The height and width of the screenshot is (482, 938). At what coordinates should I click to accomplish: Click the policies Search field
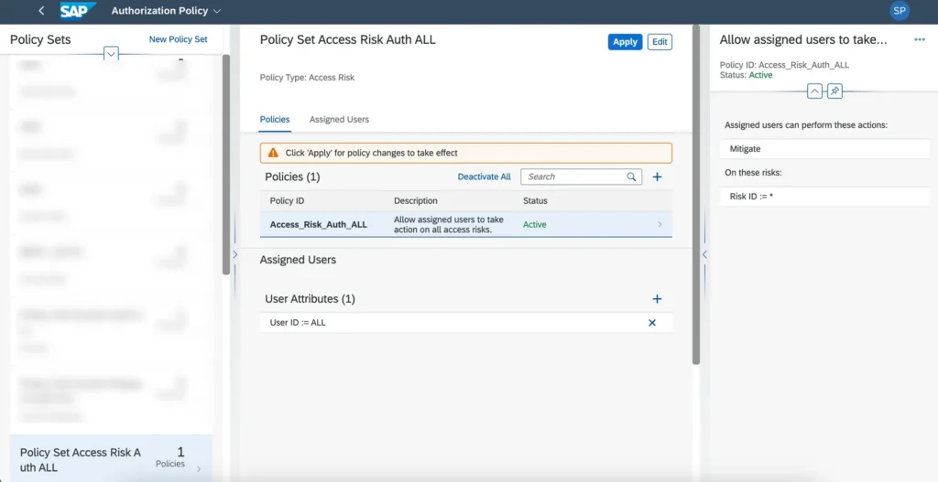tap(573, 177)
